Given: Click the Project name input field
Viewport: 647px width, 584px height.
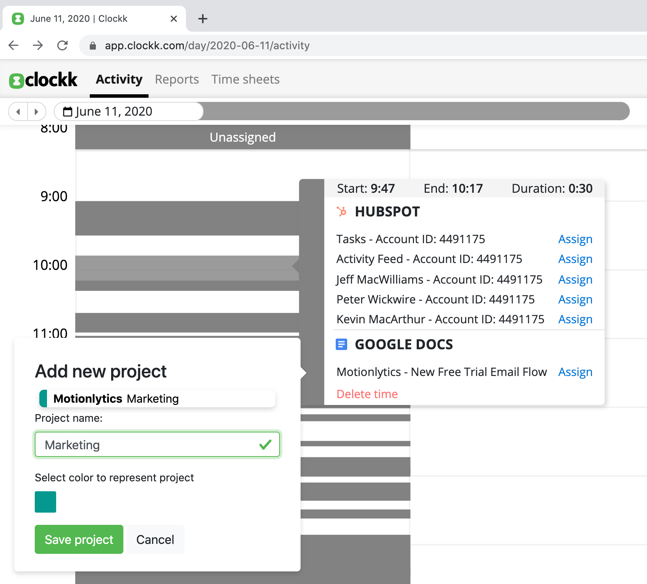Looking at the screenshot, I should [x=157, y=445].
